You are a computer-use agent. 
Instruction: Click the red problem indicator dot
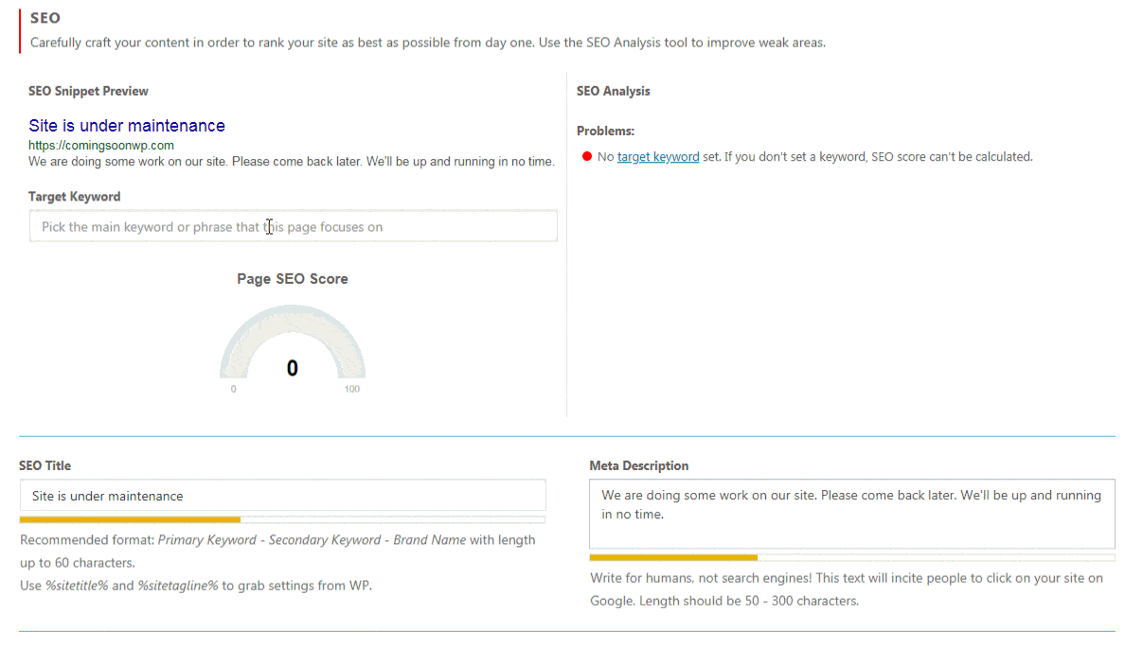pos(587,156)
